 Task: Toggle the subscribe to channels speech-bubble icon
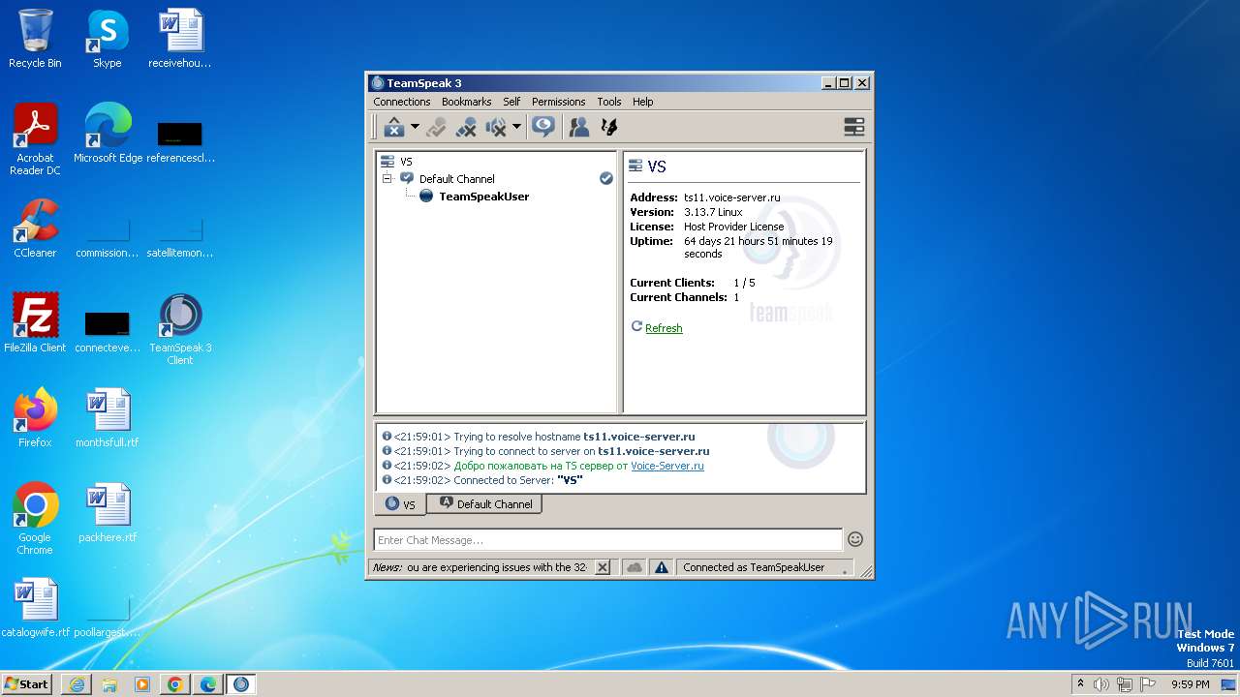[543, 127]
